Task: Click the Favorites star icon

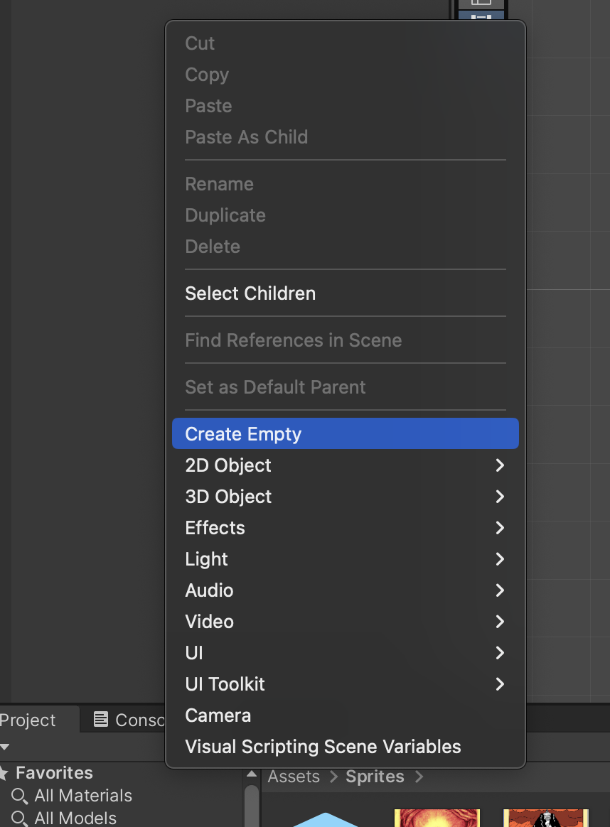Action: click(x=4, y=773)
